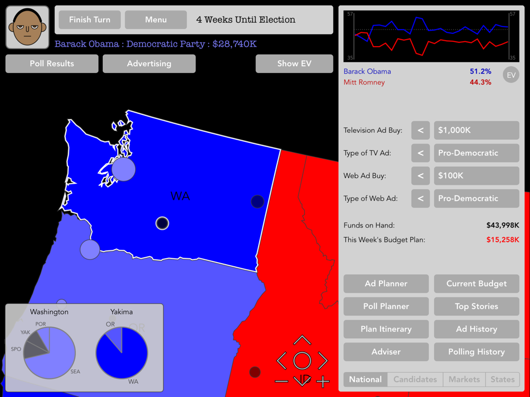530x397 pixels.
Task: Click the round EV button beside poll percentages
Action: [511, 75]
